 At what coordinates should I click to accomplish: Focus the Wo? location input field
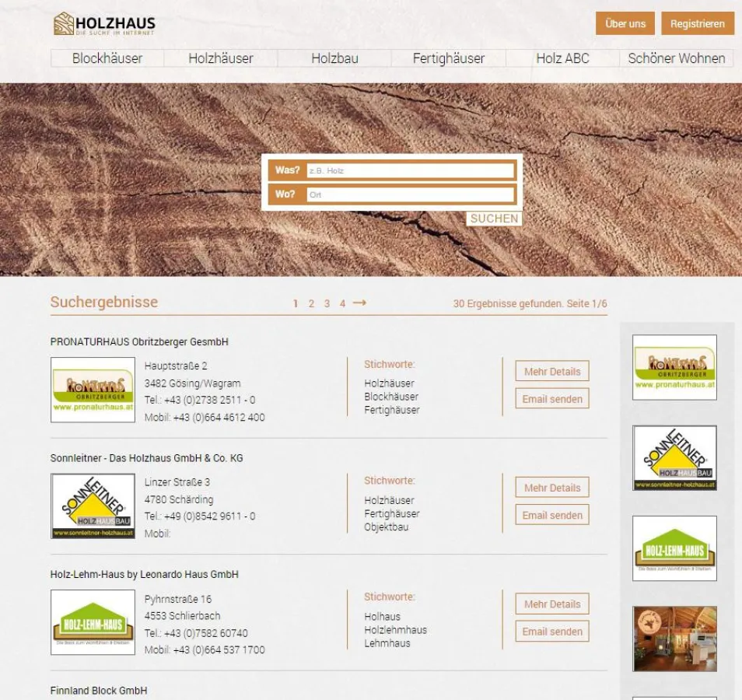(410, 194)
